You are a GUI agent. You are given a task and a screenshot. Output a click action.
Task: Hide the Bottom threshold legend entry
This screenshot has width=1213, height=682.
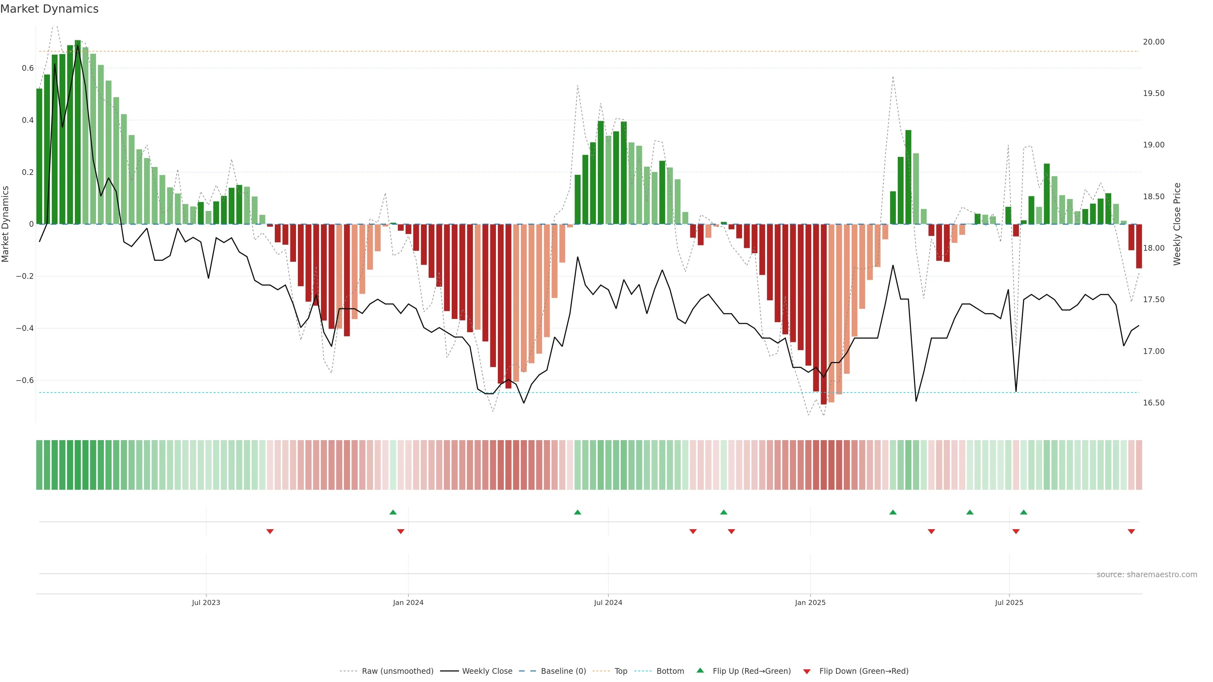click(x=670, y=671)
